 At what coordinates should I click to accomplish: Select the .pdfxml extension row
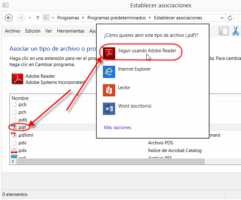point(53,135)
